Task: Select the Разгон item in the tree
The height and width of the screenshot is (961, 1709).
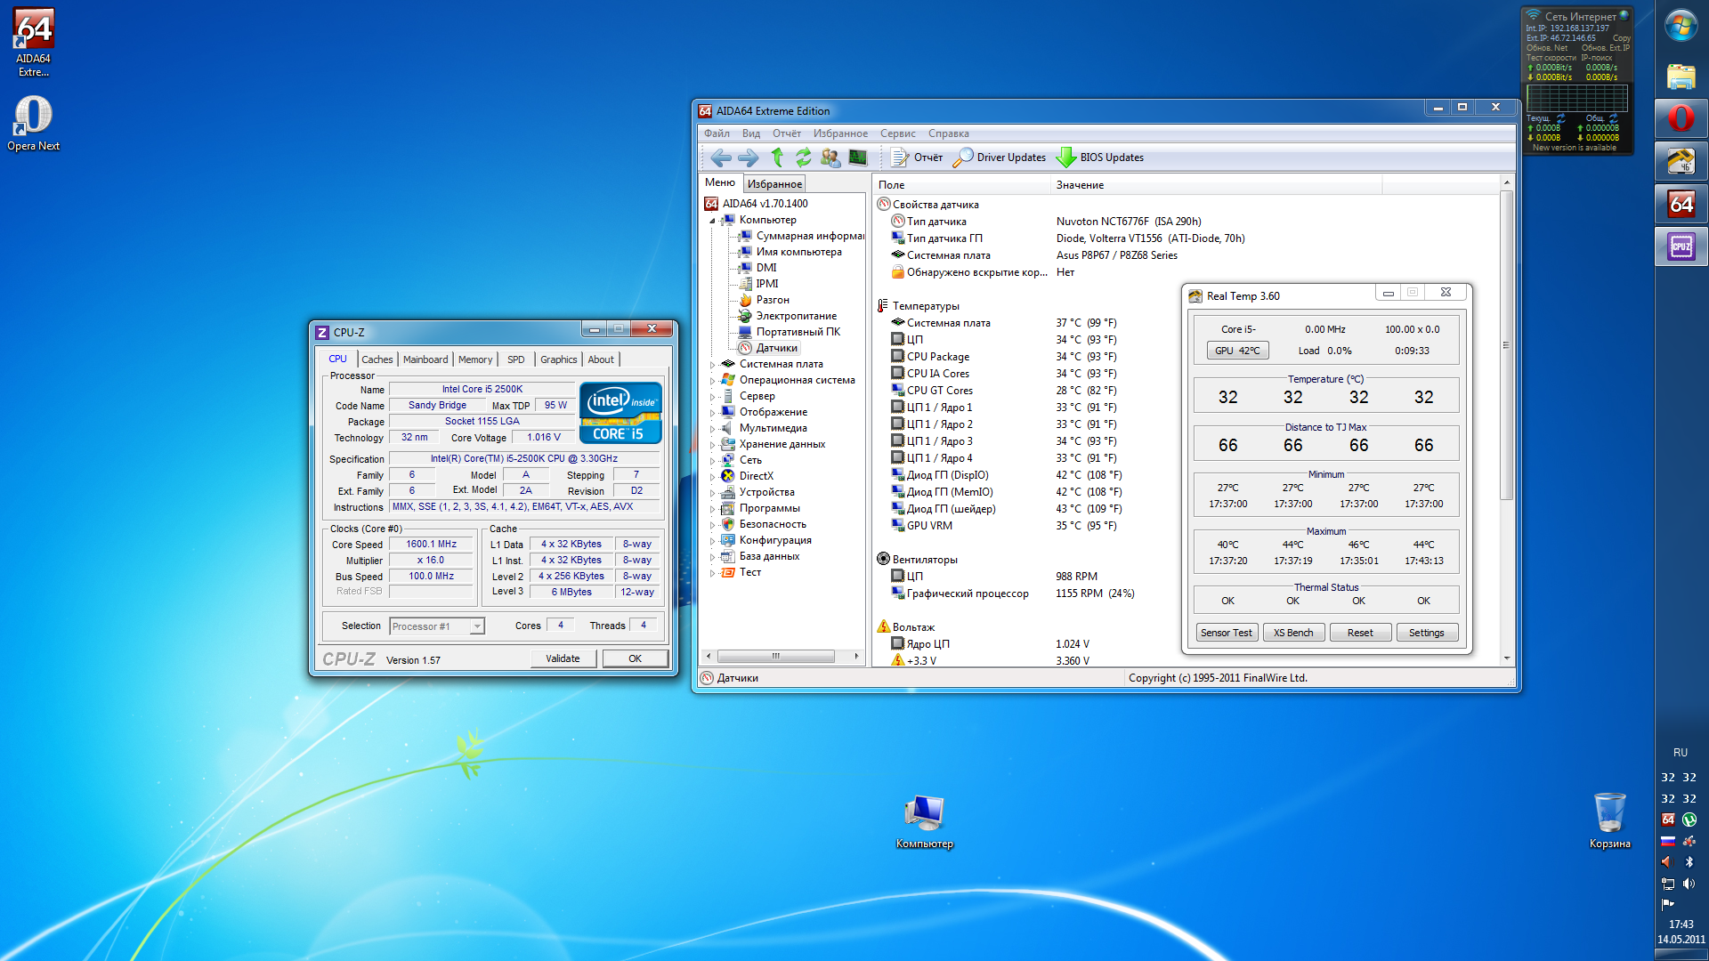Action: (773, 300)
